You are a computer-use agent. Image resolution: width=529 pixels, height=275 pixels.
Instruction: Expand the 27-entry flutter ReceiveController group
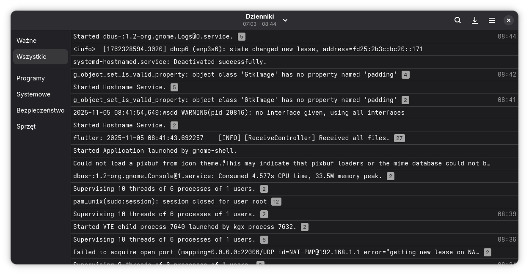click(399, 138)
